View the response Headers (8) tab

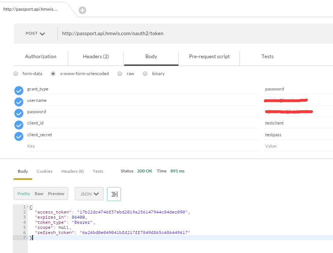tap(72, 171)
